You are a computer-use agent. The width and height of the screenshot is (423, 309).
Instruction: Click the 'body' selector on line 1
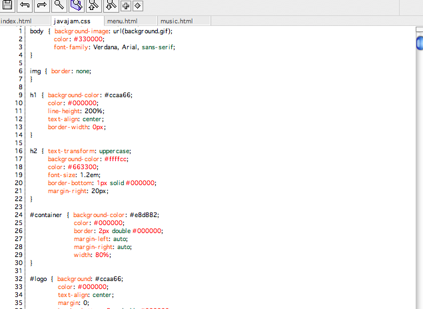click(37, 31)
